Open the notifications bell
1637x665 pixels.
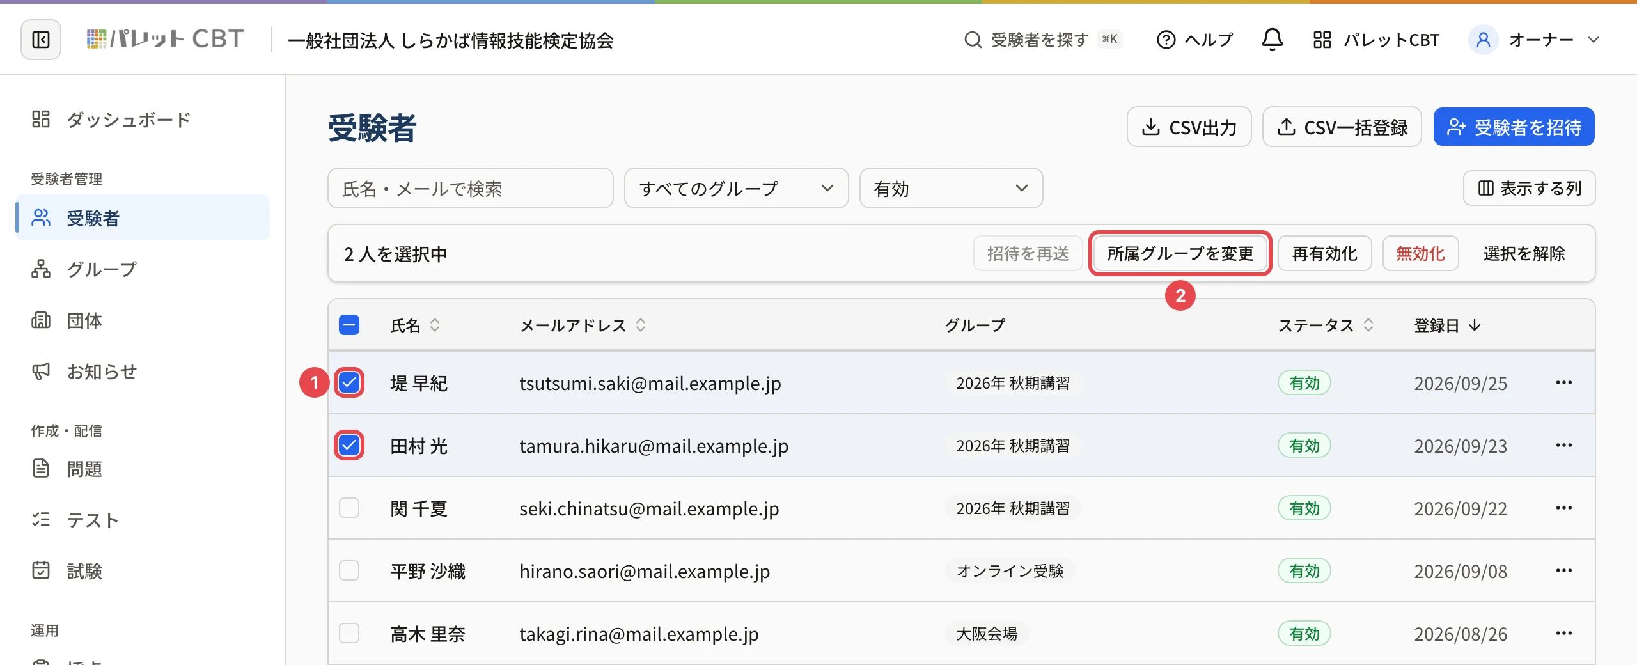pos(1272,40)
